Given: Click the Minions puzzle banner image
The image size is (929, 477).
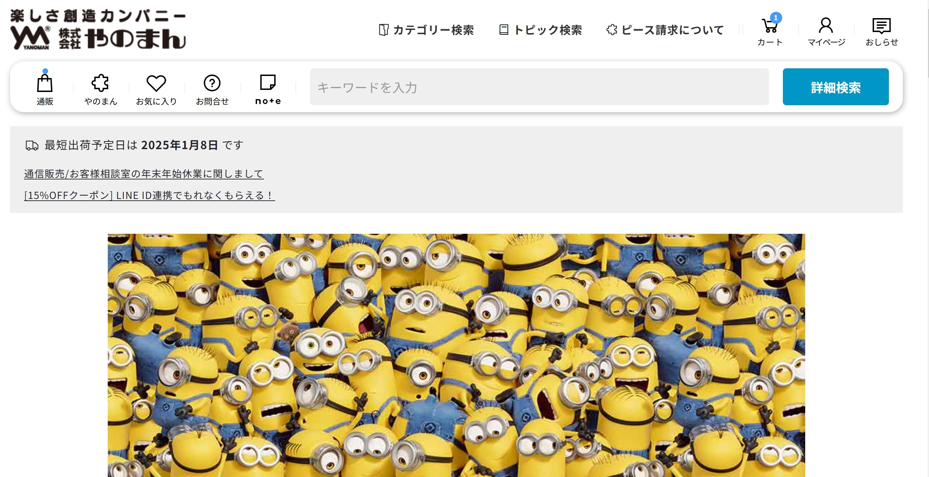Looking at the screenshot, I should tap(456, 355).
